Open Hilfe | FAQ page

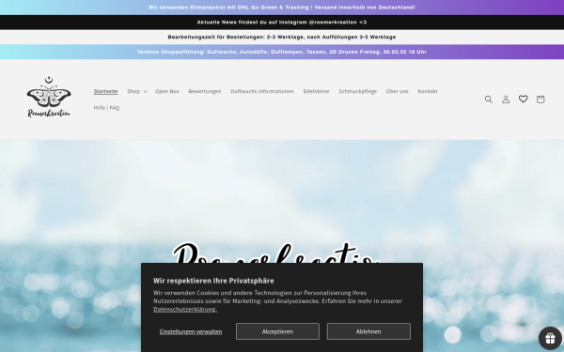pos(106,108)
